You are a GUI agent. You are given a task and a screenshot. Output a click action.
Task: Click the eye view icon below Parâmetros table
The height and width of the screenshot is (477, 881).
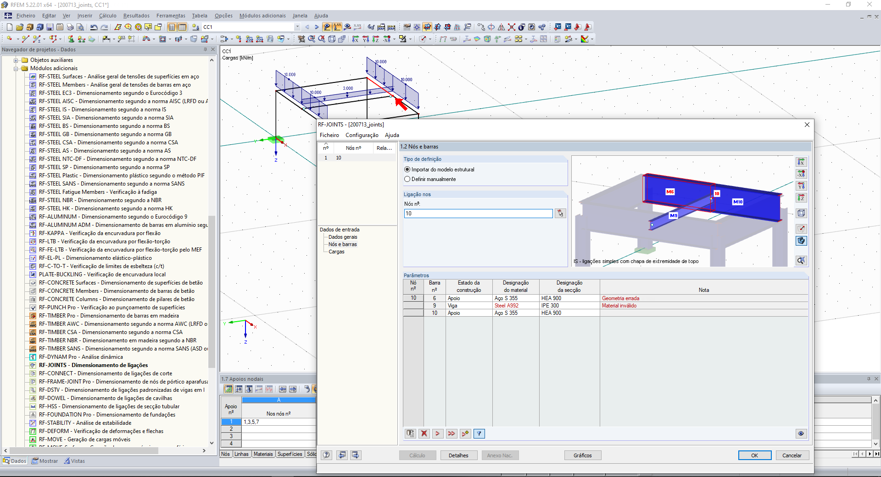pos(801,433)
